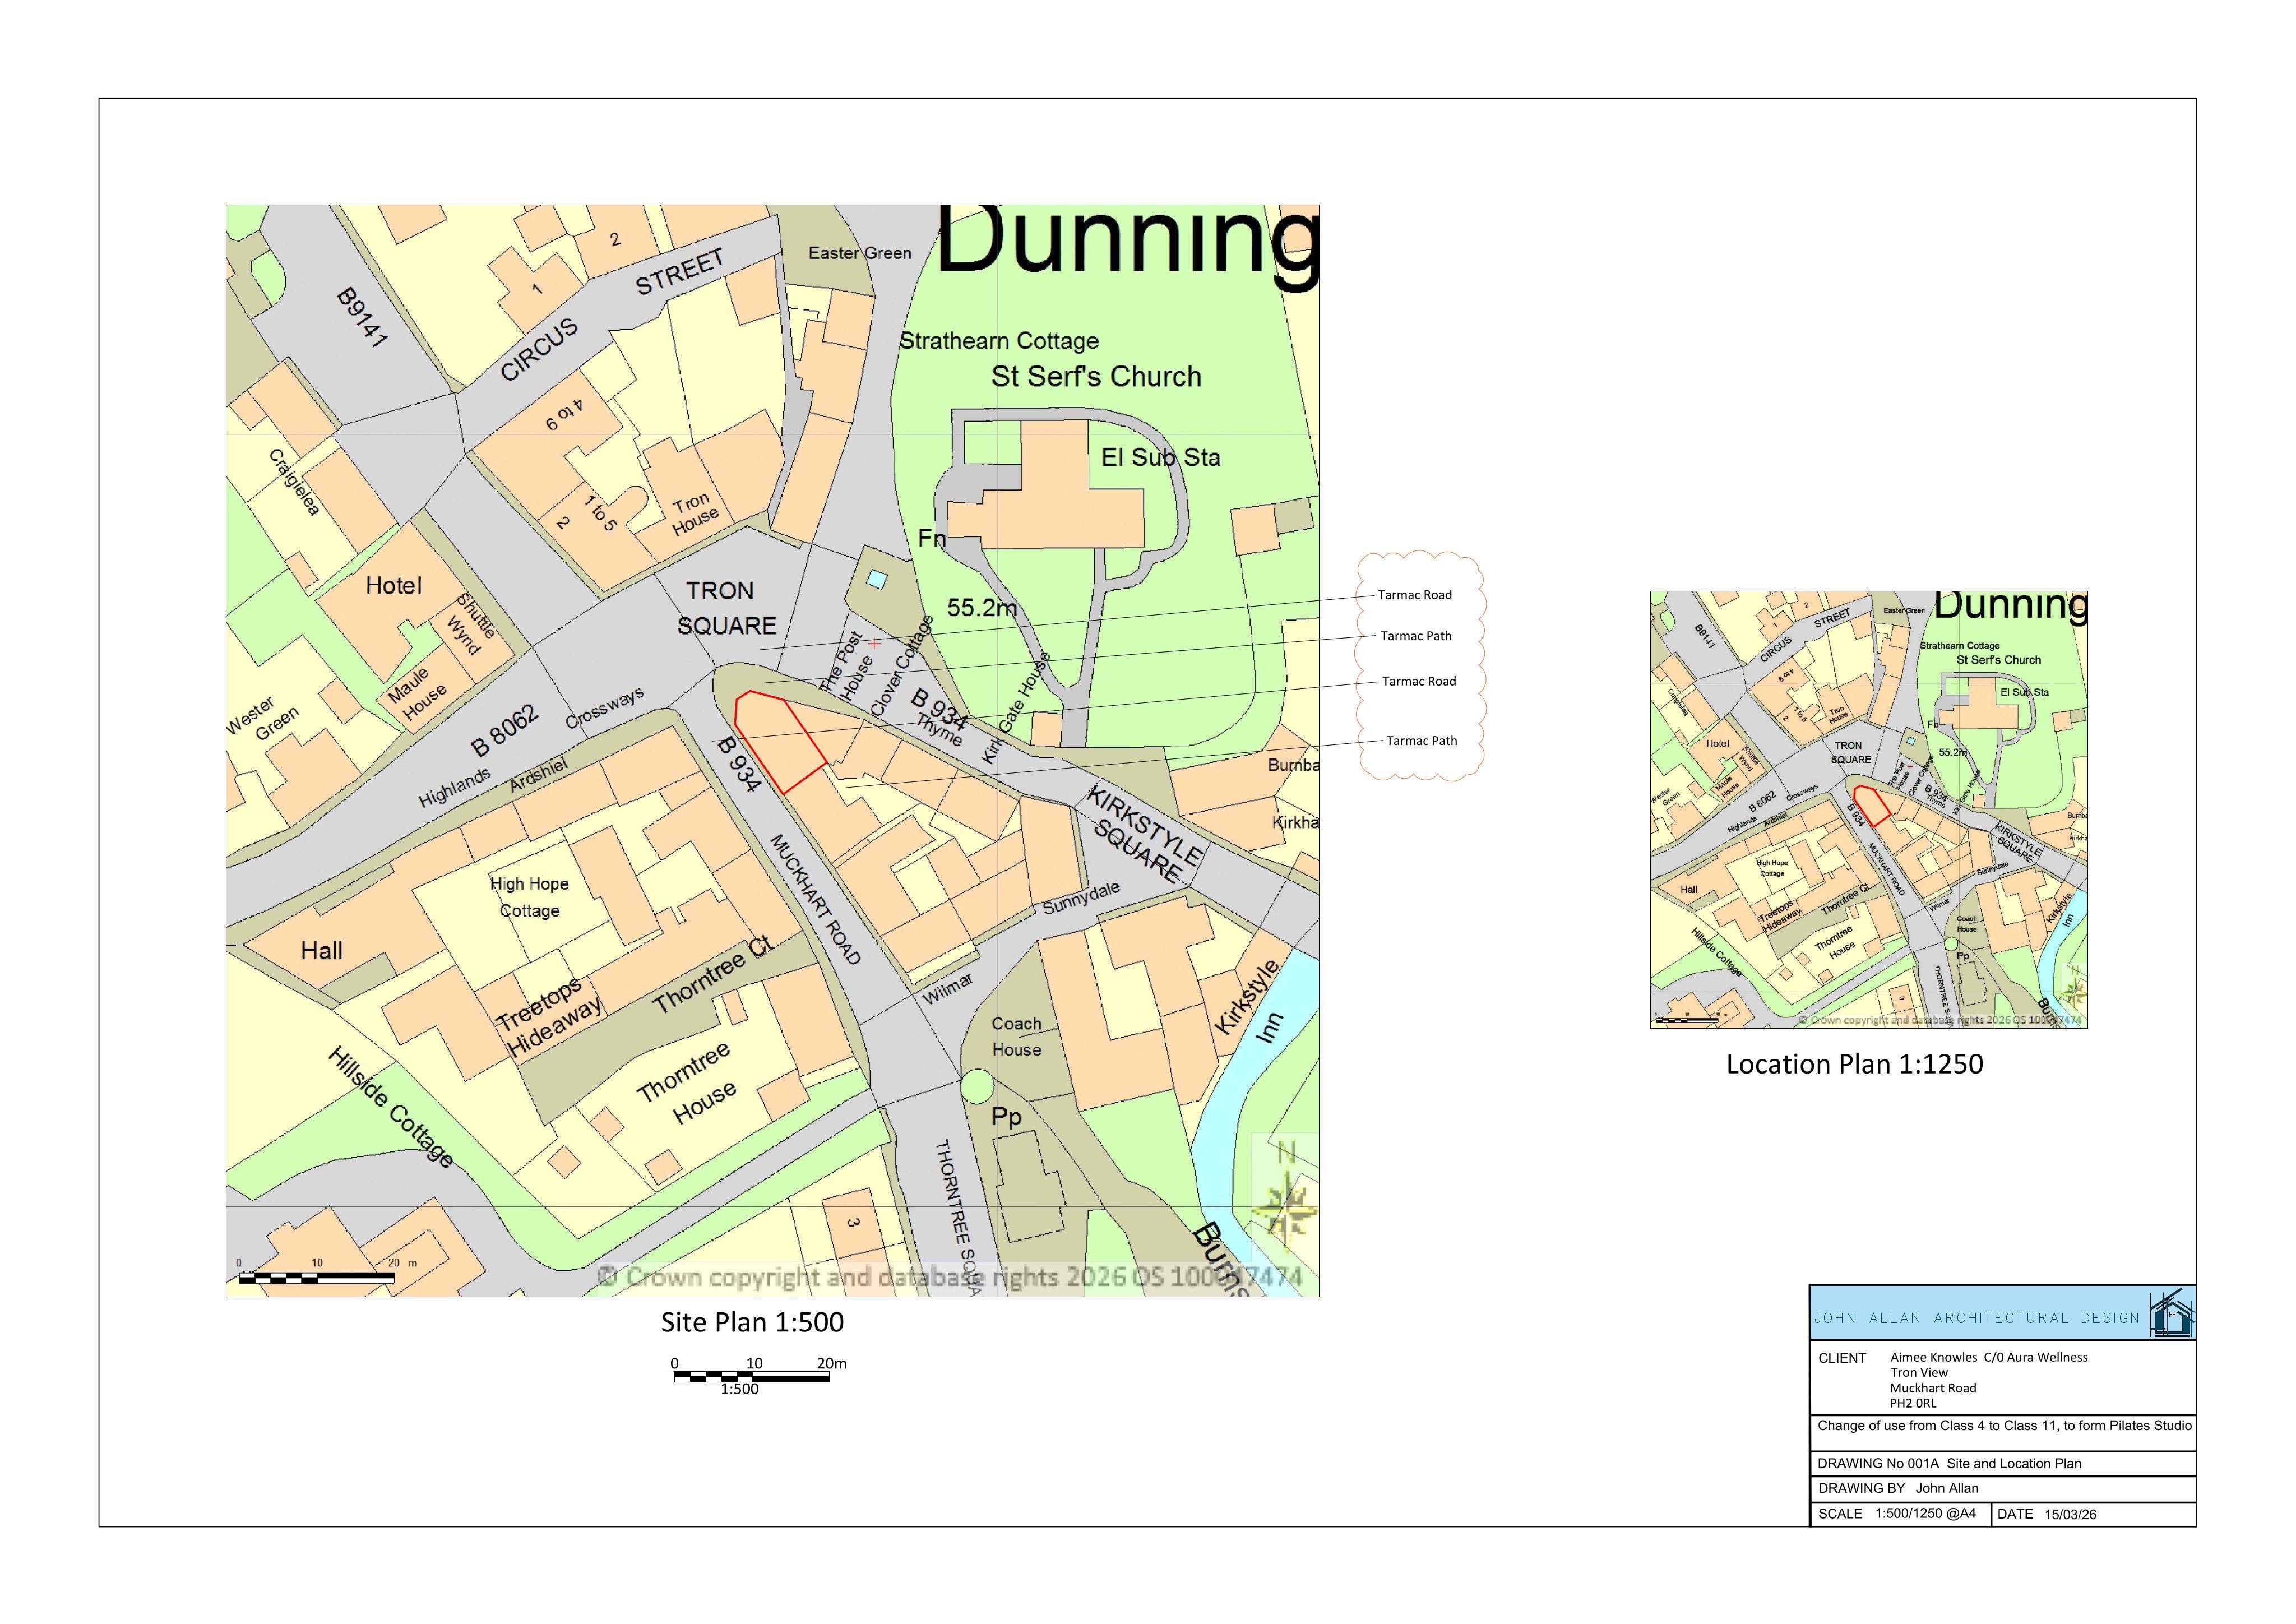Click 'Coach House' label on the Site Plan
2296x1624 pixels.
click(1017, 1037)
